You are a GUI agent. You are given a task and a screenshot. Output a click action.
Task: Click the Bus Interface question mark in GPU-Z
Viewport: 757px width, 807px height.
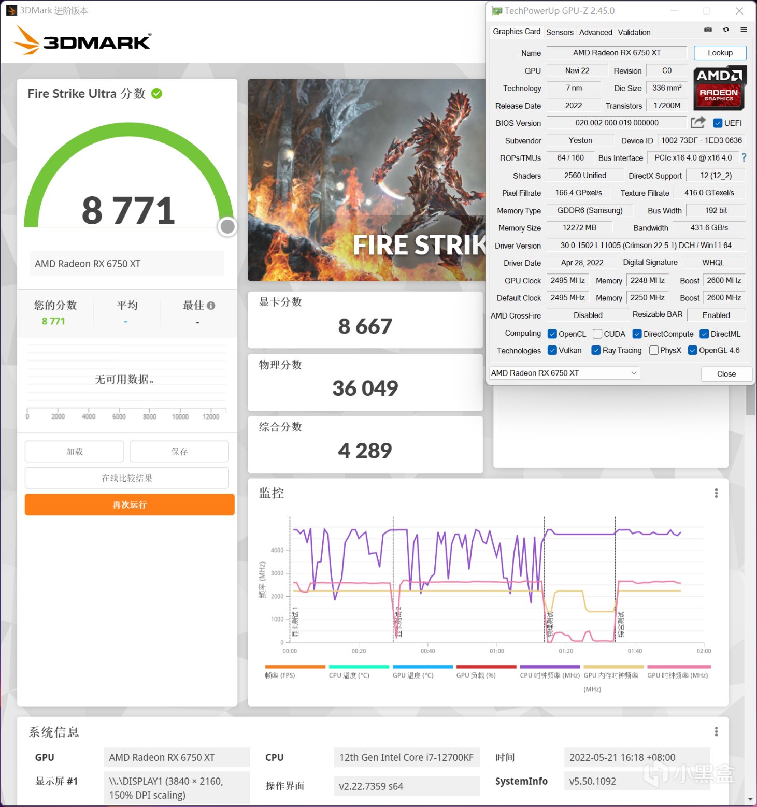tap(744, 157)
